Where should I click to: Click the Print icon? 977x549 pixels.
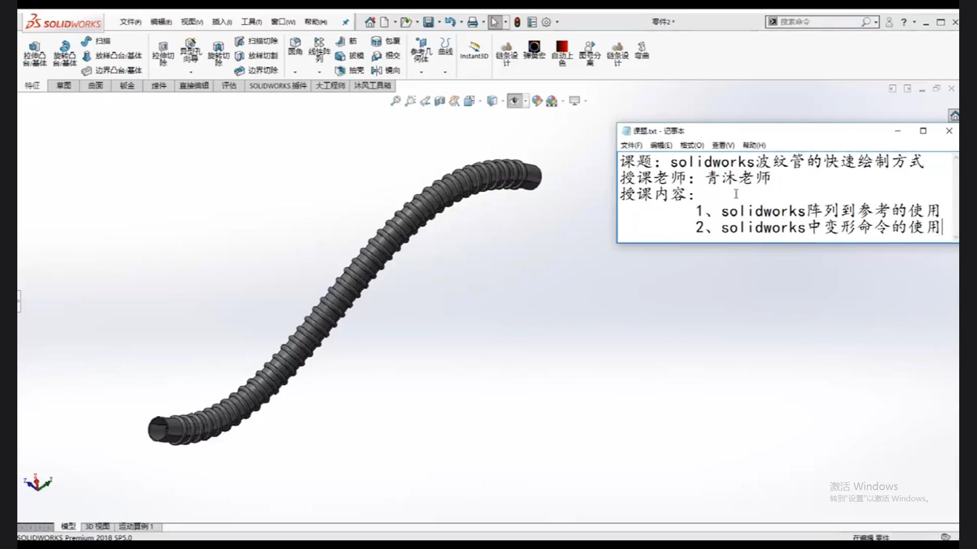472,22
